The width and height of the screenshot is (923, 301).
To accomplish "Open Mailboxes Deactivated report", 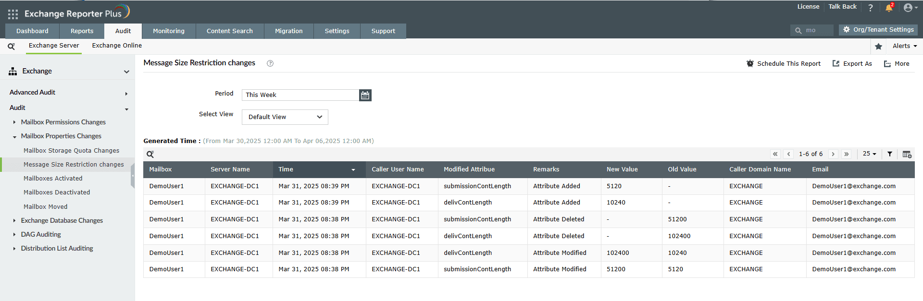I will point(57,193).
